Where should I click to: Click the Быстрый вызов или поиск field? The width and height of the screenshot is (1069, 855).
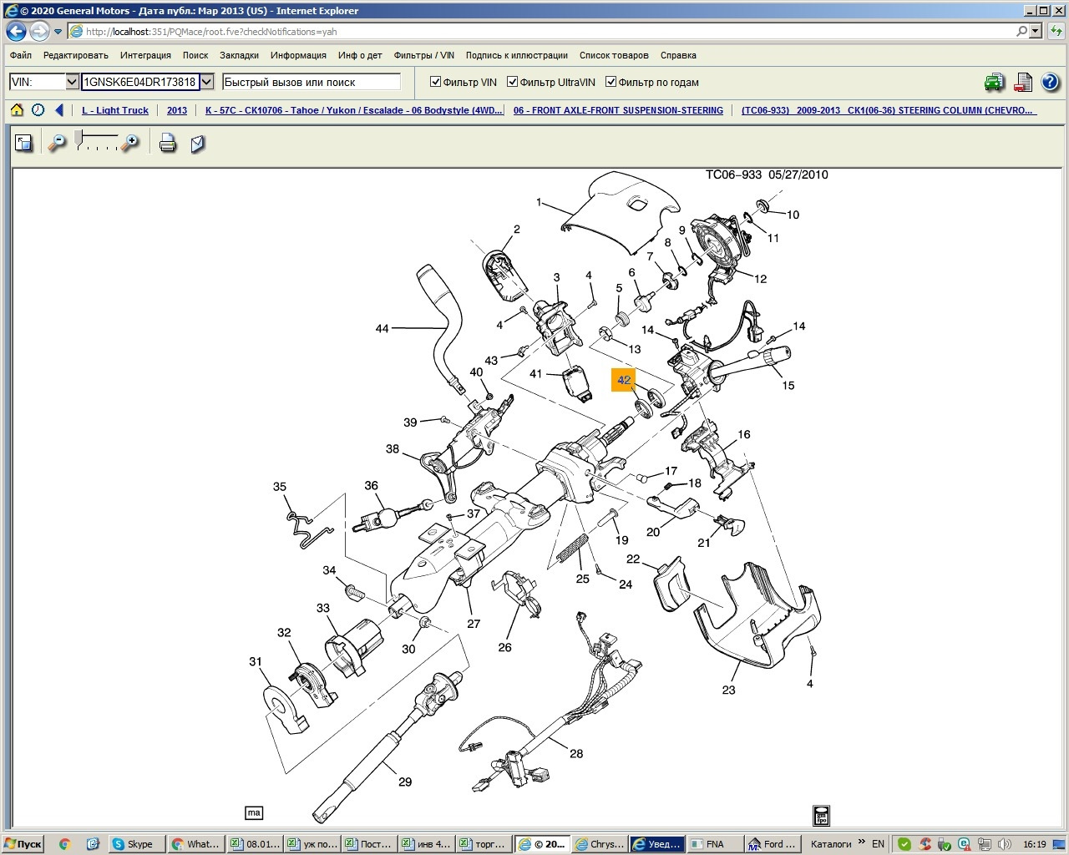click(312, 82)
